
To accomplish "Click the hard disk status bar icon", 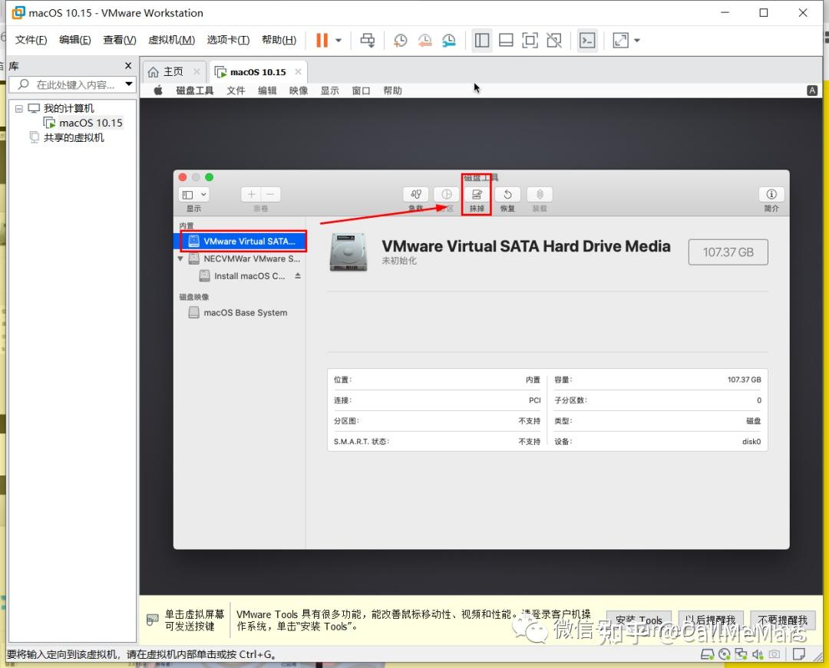I will (x=708, y=655).
